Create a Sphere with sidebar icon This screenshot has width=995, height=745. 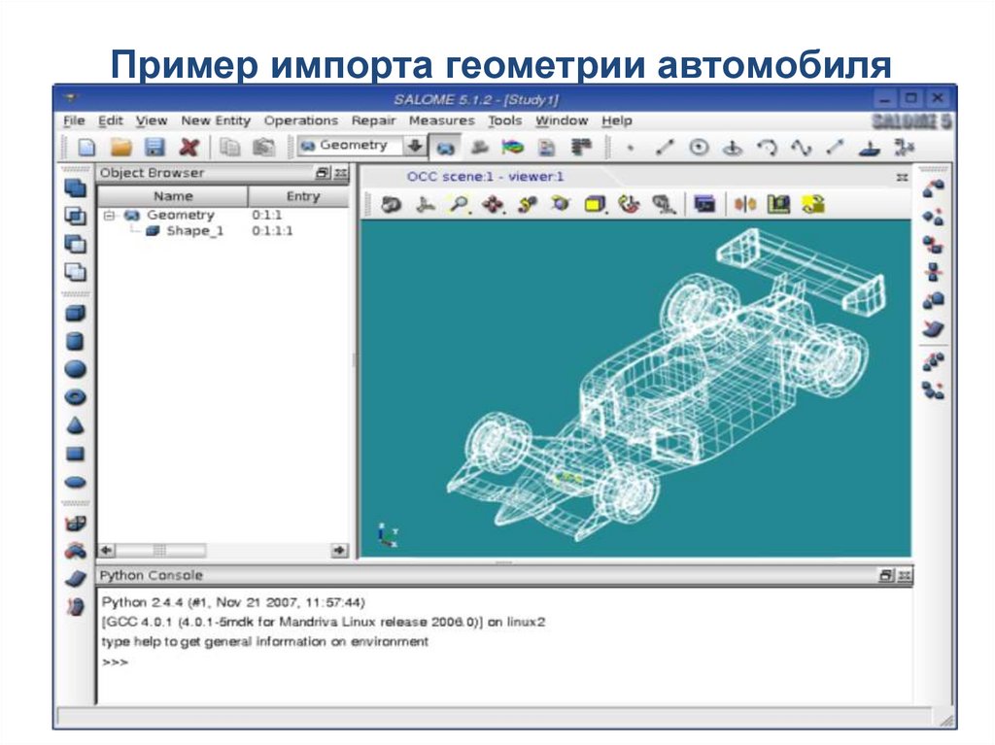(75, 369)
